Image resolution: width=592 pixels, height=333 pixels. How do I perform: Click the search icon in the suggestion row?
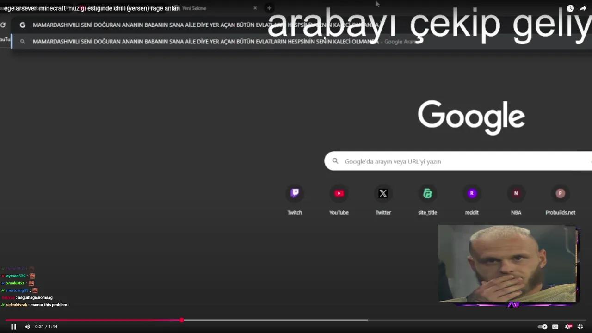pos(22,42)
